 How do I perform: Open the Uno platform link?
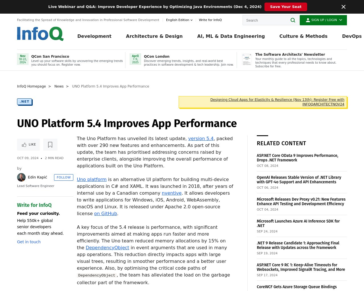point(92,179)
